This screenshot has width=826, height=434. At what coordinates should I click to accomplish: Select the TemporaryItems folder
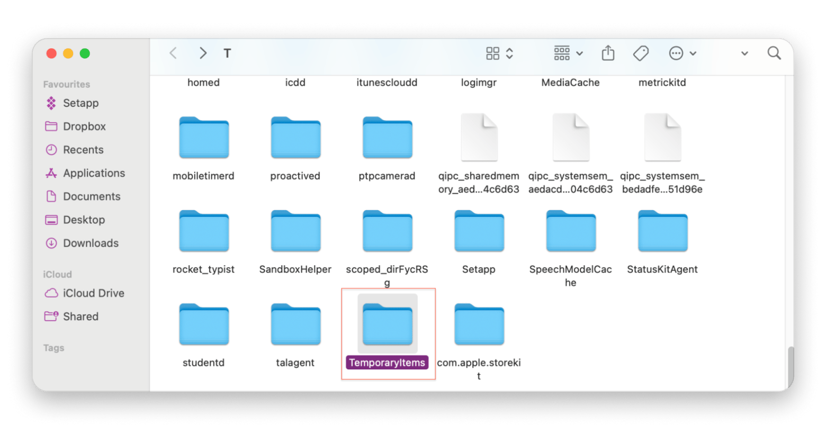click(x=387, y=324)
